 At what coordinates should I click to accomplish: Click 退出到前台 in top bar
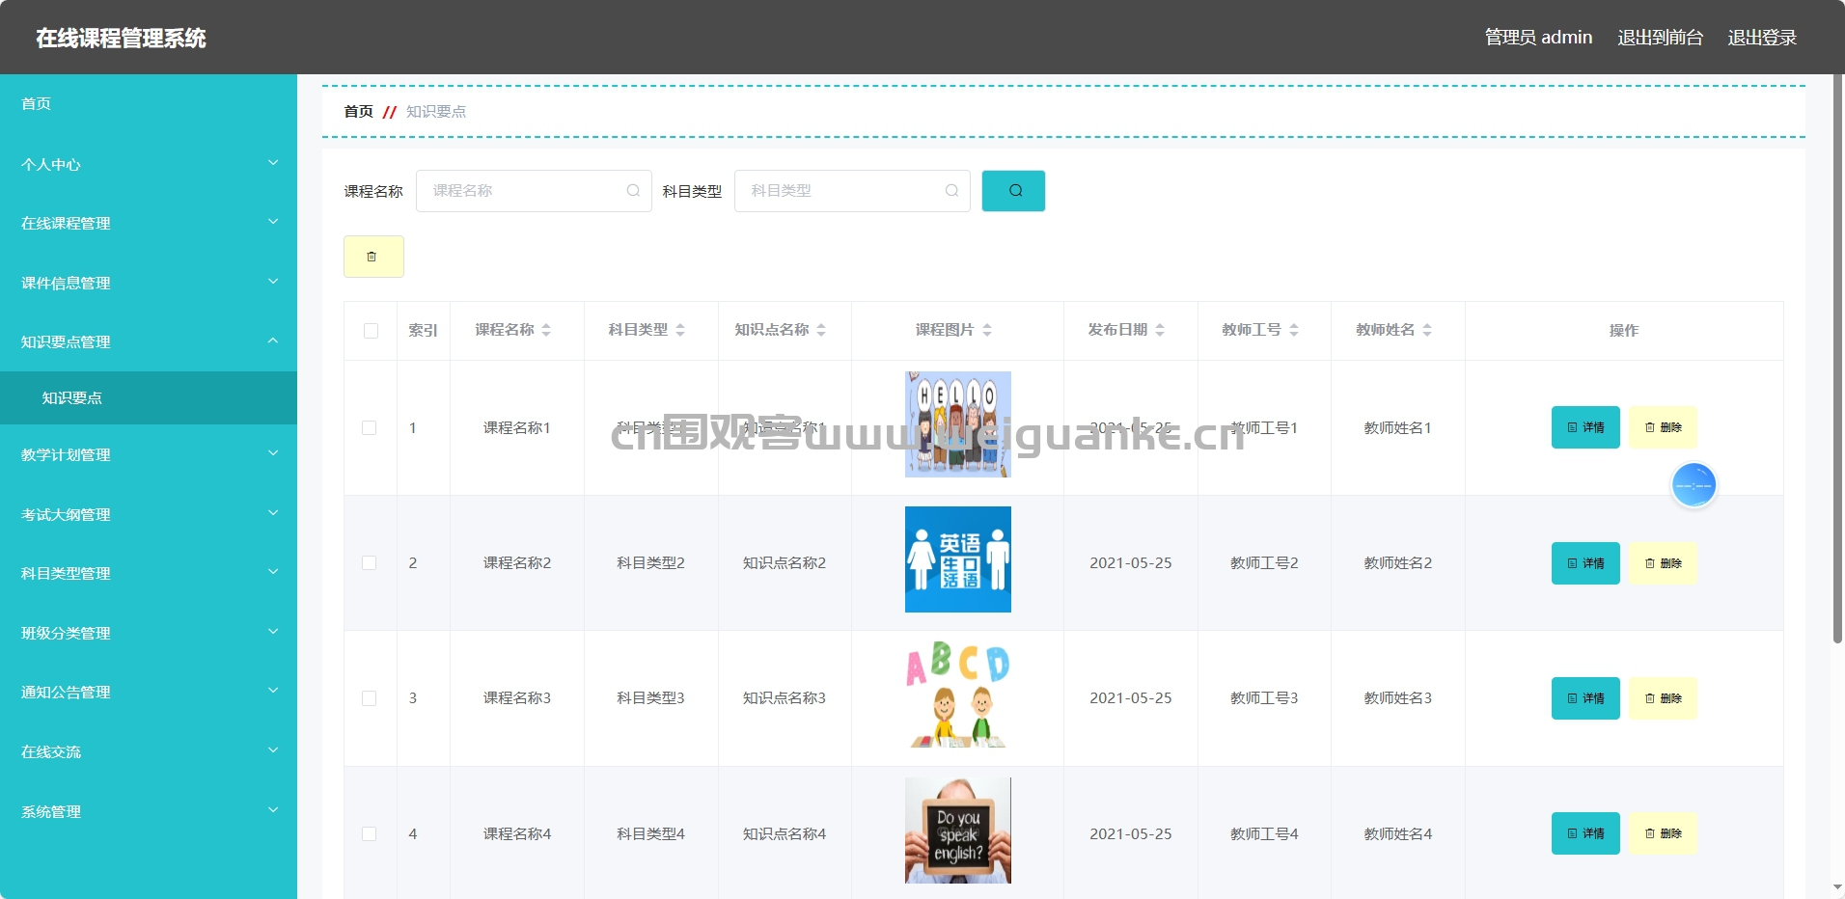click(x=1660, y=38)
